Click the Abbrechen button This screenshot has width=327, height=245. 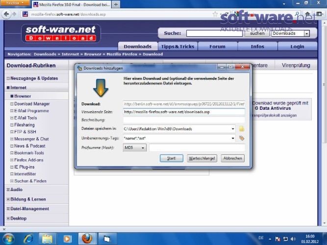point(232,158)
